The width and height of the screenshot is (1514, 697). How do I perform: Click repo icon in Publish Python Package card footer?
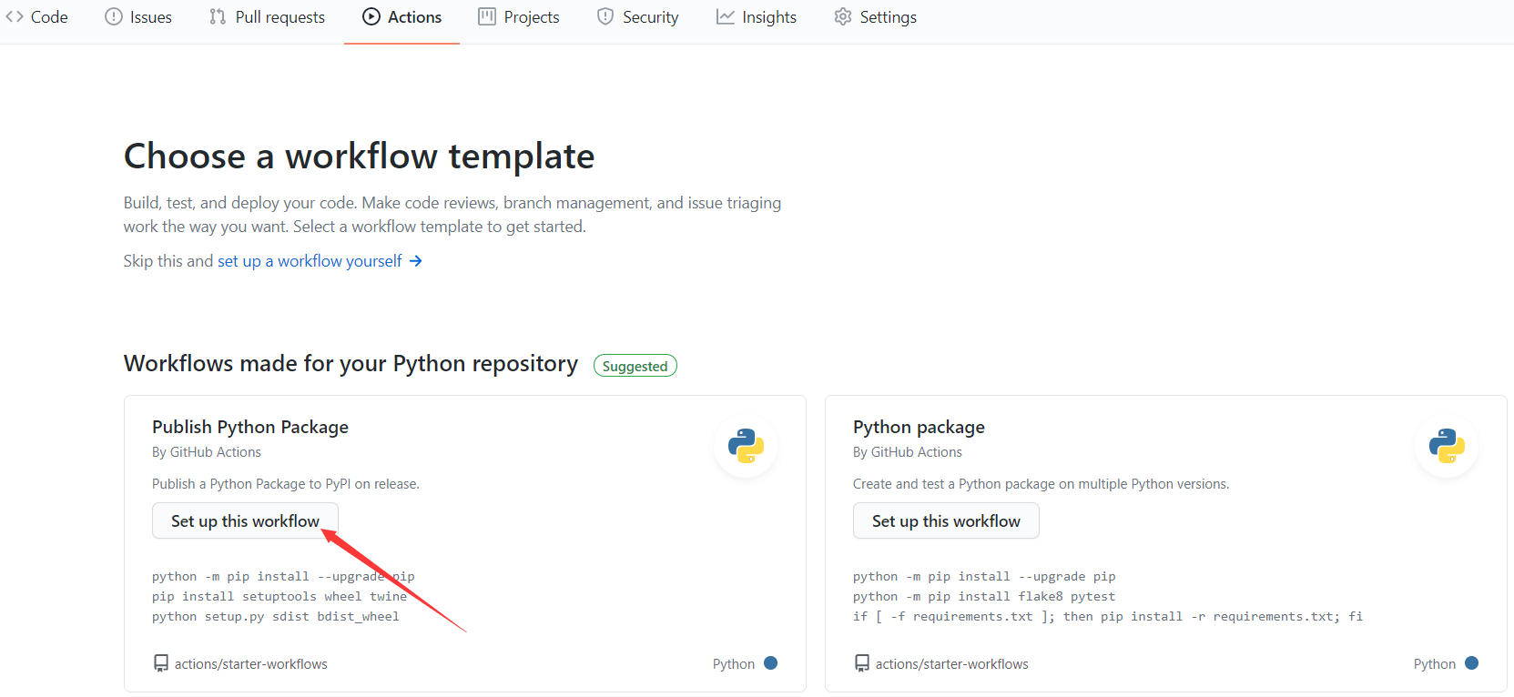[160, 663]
